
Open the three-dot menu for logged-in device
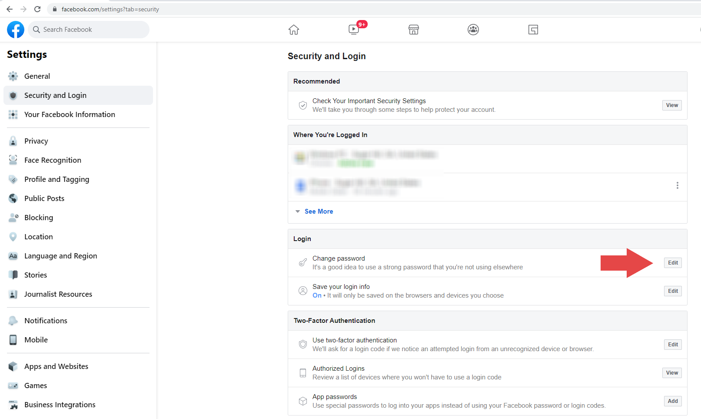677,185
